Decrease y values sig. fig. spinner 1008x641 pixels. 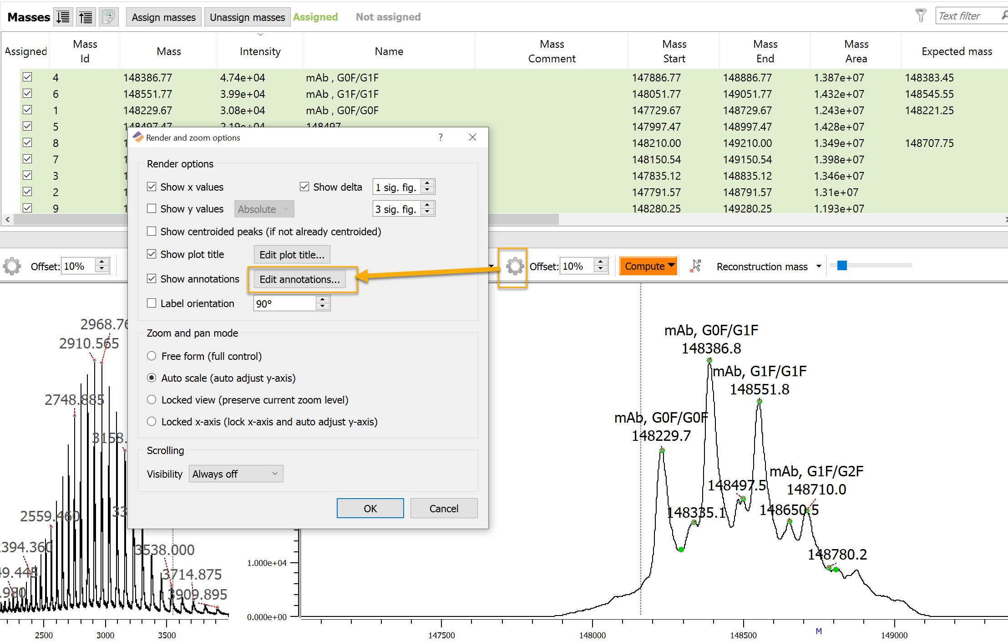427,212
